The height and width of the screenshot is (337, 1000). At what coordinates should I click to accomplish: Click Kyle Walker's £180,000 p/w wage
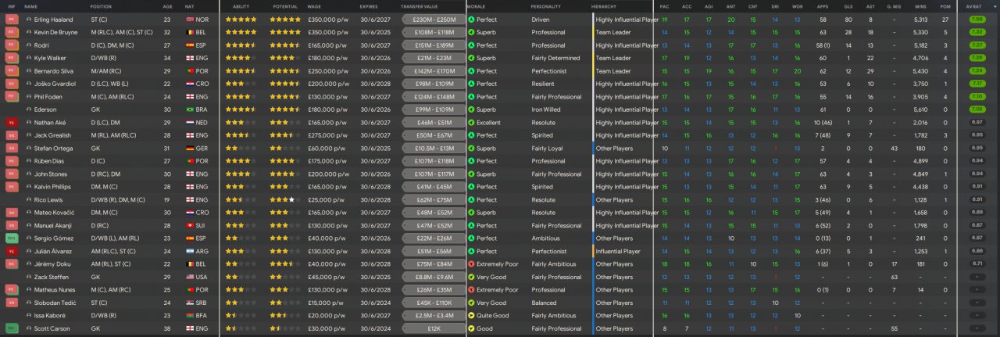coord(327,59)
